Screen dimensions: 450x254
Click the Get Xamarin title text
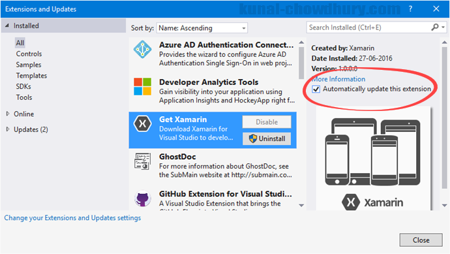[183, 119]
